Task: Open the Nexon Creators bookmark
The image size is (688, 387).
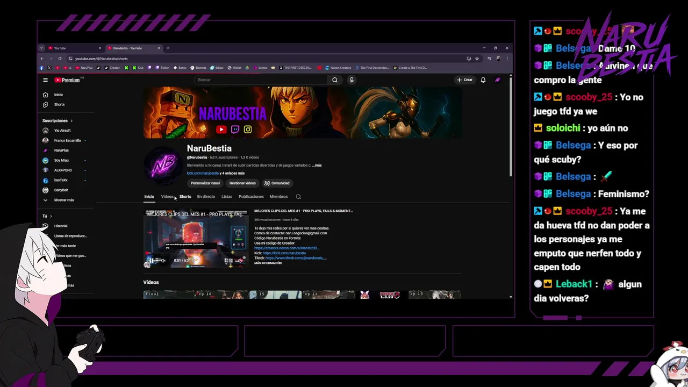Action: click(337, 68)
